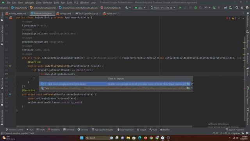Open the Build menu
This screenshot has height=141, width=250.
(56, 3)
